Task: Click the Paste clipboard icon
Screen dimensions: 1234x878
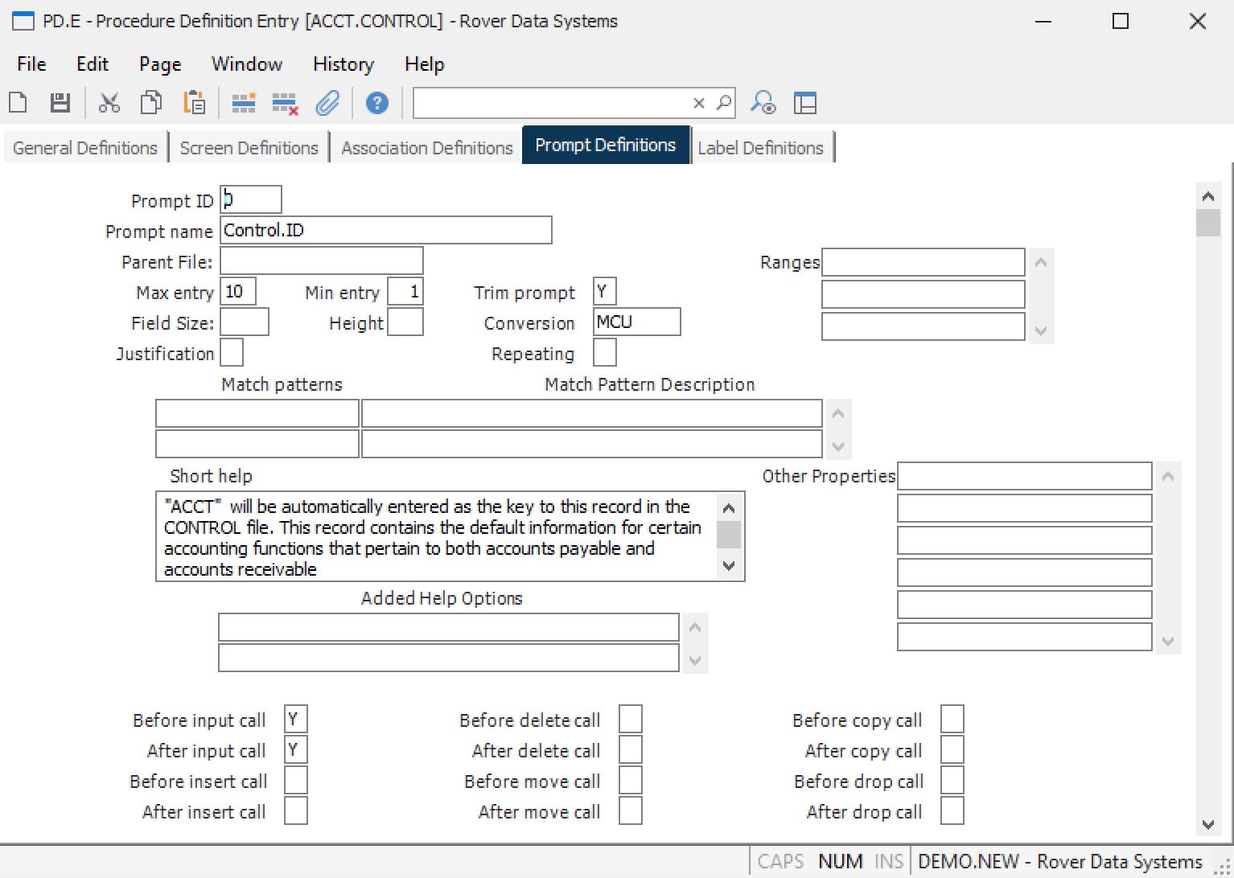Action: 194,103
